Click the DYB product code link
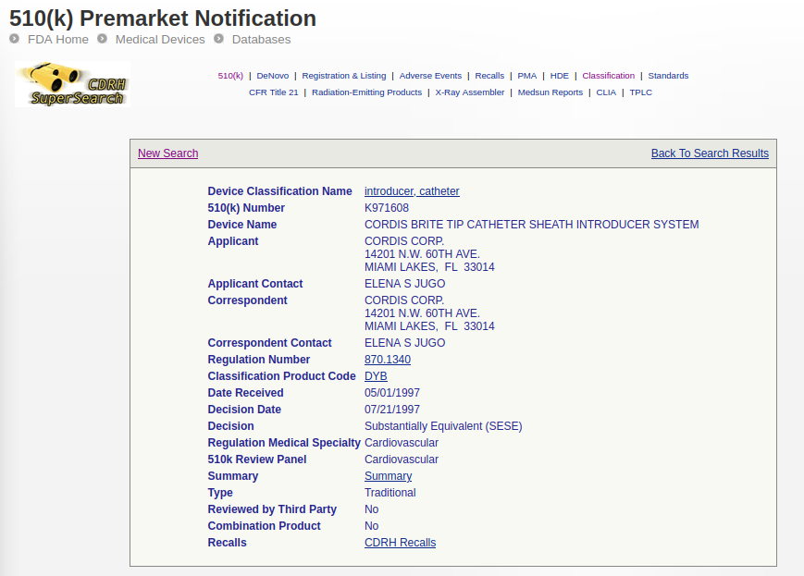This screenshot has height=576, width=804. coord(376,376)
